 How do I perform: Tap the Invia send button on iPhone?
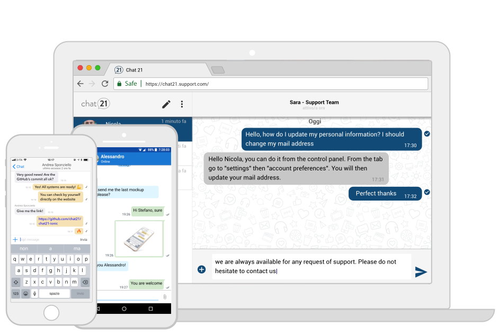click(x=83, y=239)
